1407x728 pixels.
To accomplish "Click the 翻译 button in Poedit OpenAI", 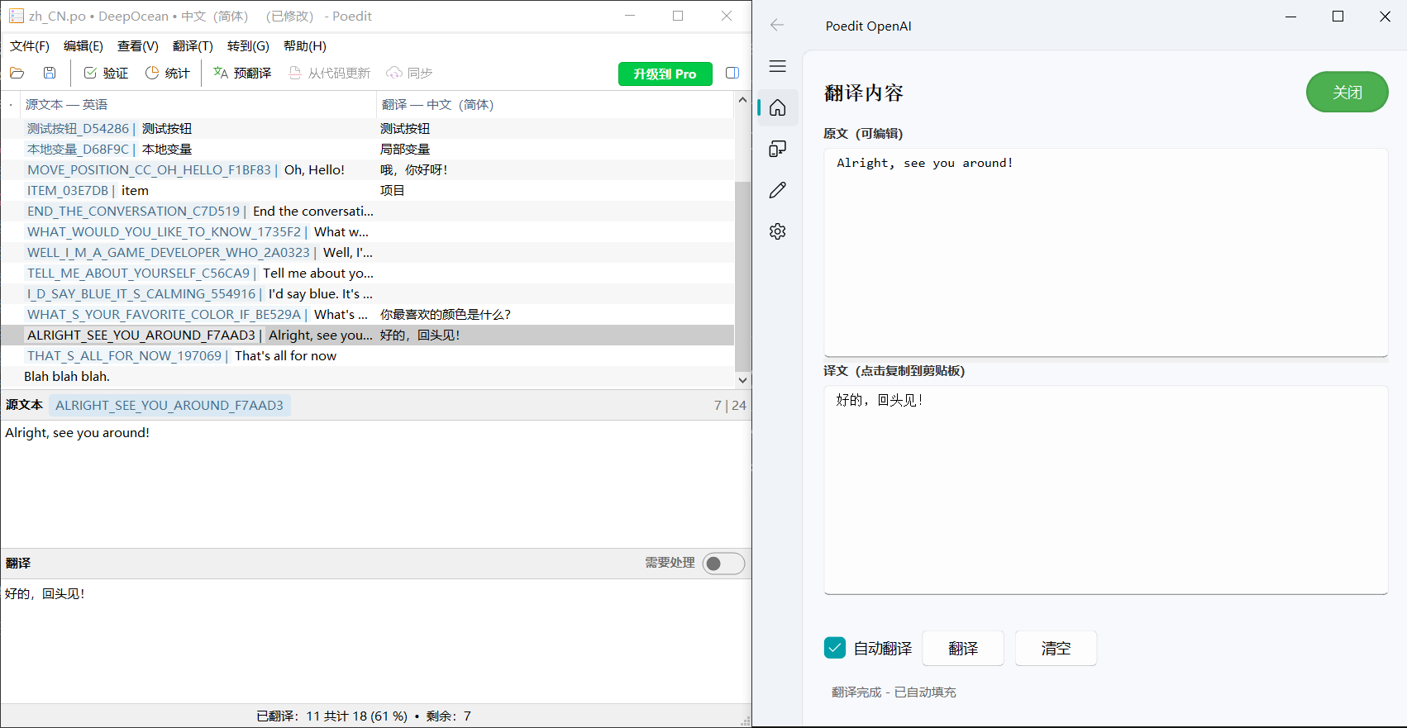I will [x=963, y=649].
